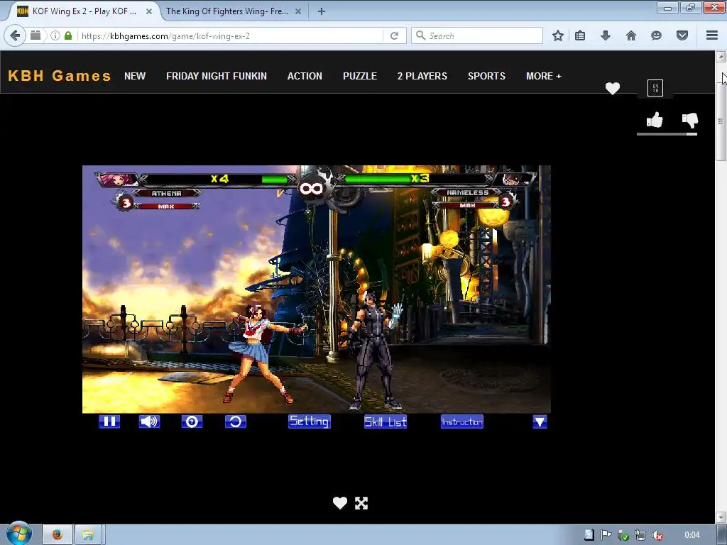
Task: Open the Pocket toolbar icon
Action: click(682, 35)
